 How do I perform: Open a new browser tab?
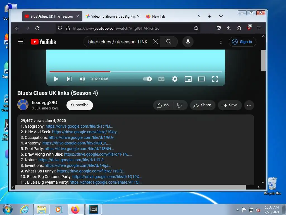[x=210, y=17]
